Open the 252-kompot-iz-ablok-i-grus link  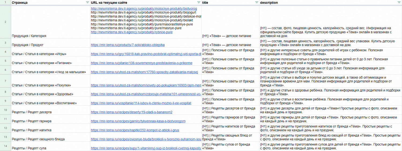pos(135,130)
